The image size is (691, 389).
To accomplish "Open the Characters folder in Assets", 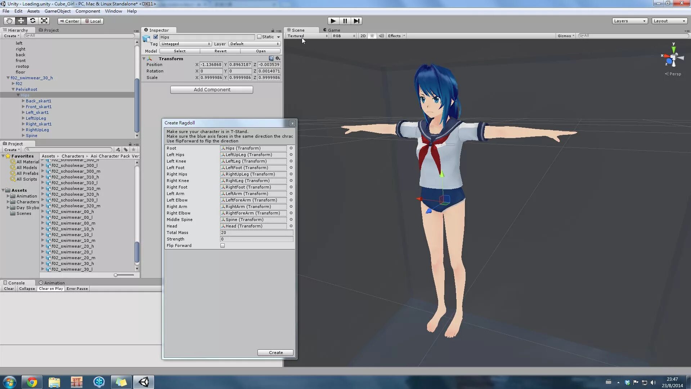I will pos(27,202).
